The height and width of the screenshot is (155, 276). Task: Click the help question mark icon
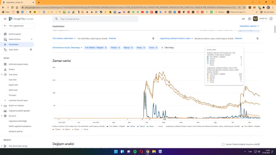[x=249, y=19]
